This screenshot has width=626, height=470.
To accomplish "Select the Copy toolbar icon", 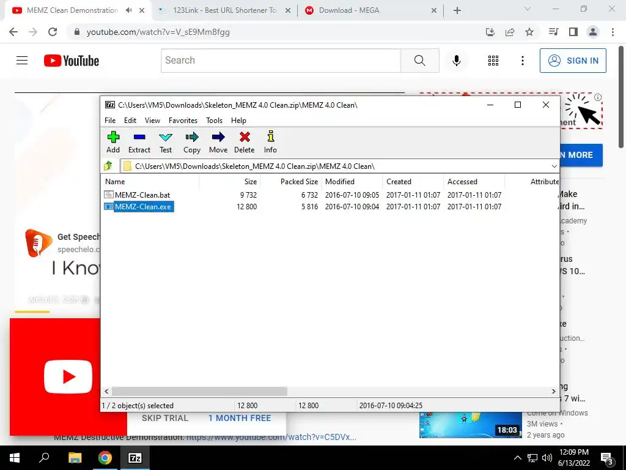I will (191, 142).
